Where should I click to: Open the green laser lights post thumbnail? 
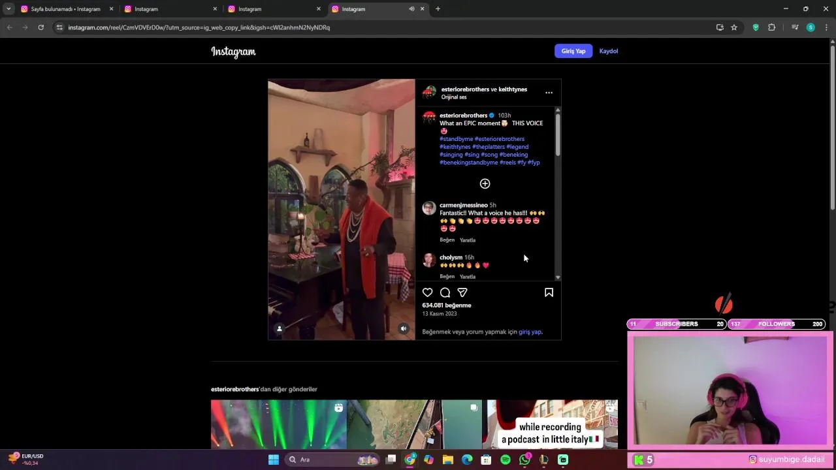pos(279,424)
